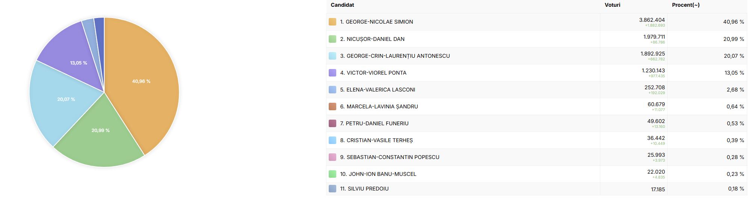The image size is (748, 201).
Task: Click the mauve swatch beside Petru-Daniel Funeriu
Action: (332, 123)
